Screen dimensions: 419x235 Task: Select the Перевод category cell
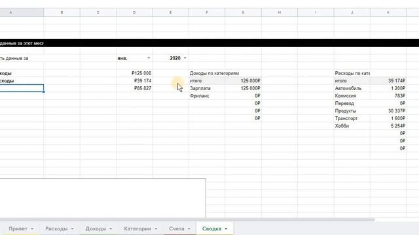point(352,103)
